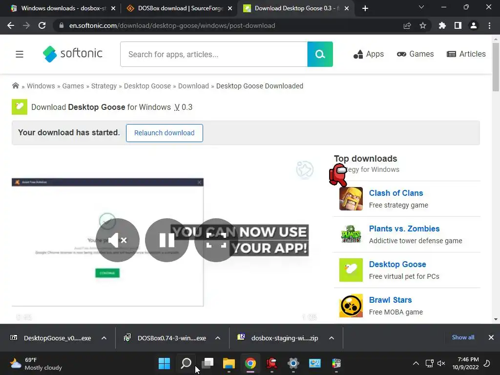Screen dimensions: 500x375
Task: Open File Explorer from the taskbar
Action: pyautogui.click(x=229, y=363)
